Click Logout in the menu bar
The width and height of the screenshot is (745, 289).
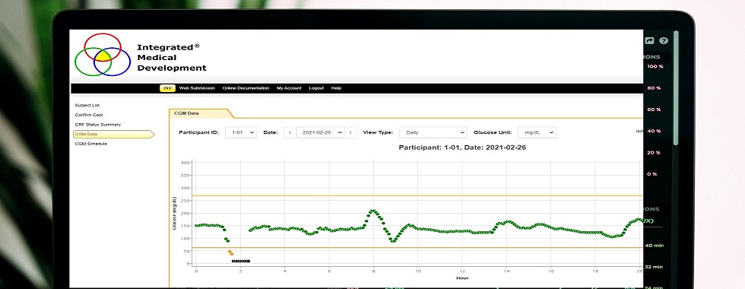[x=316, y=88]
